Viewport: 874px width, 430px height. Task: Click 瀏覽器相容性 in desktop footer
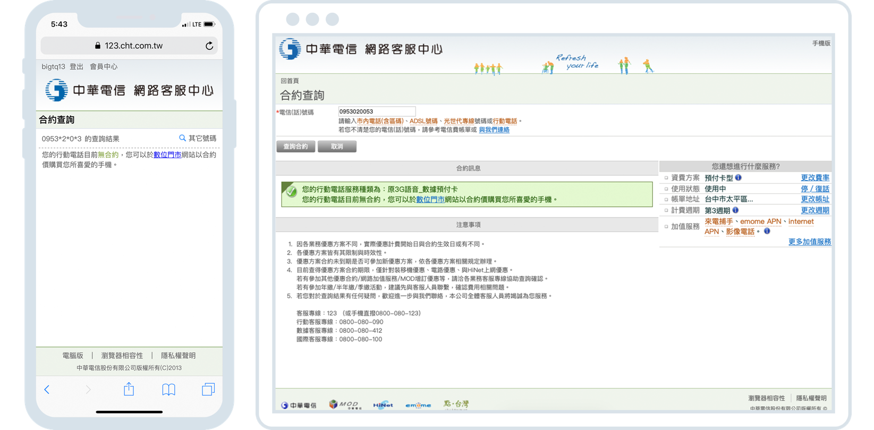(766, 398)
